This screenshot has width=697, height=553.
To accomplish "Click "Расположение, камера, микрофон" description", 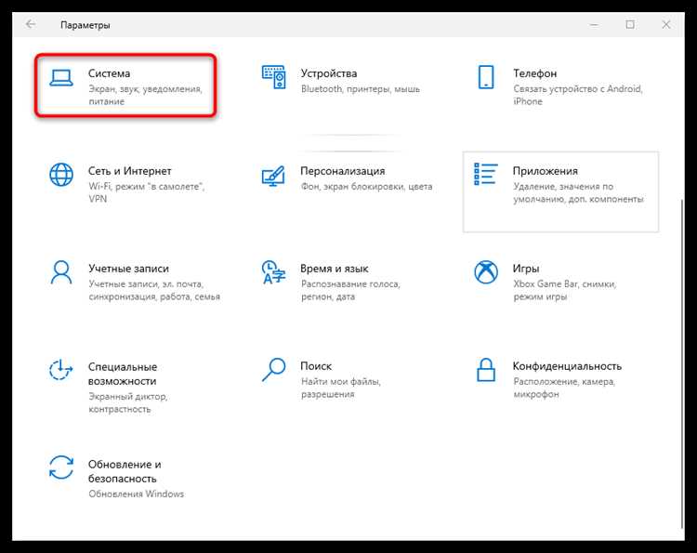I will 564,388.
